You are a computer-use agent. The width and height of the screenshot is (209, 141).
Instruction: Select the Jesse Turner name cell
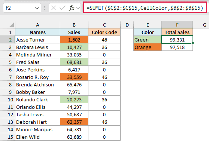[x=37, y=40]
